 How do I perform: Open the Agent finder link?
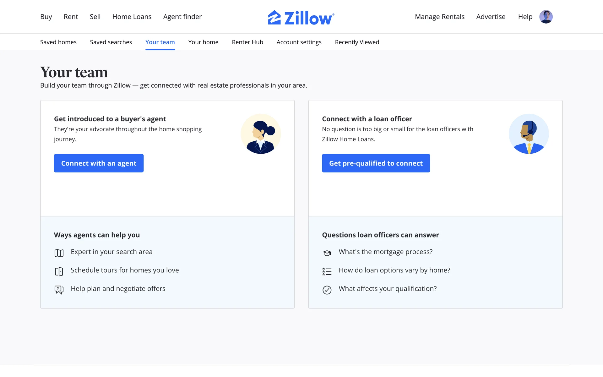(182, 17)
